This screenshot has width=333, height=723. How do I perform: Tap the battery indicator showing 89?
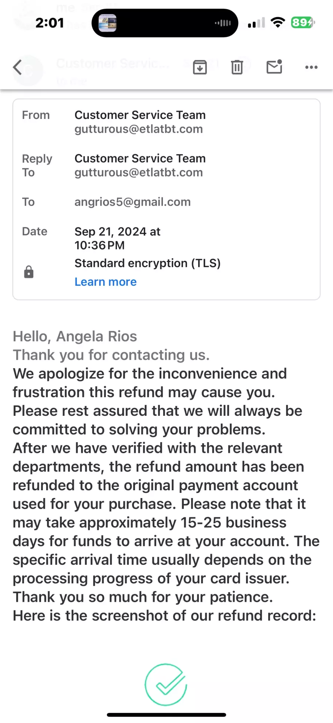click(303, 23)
